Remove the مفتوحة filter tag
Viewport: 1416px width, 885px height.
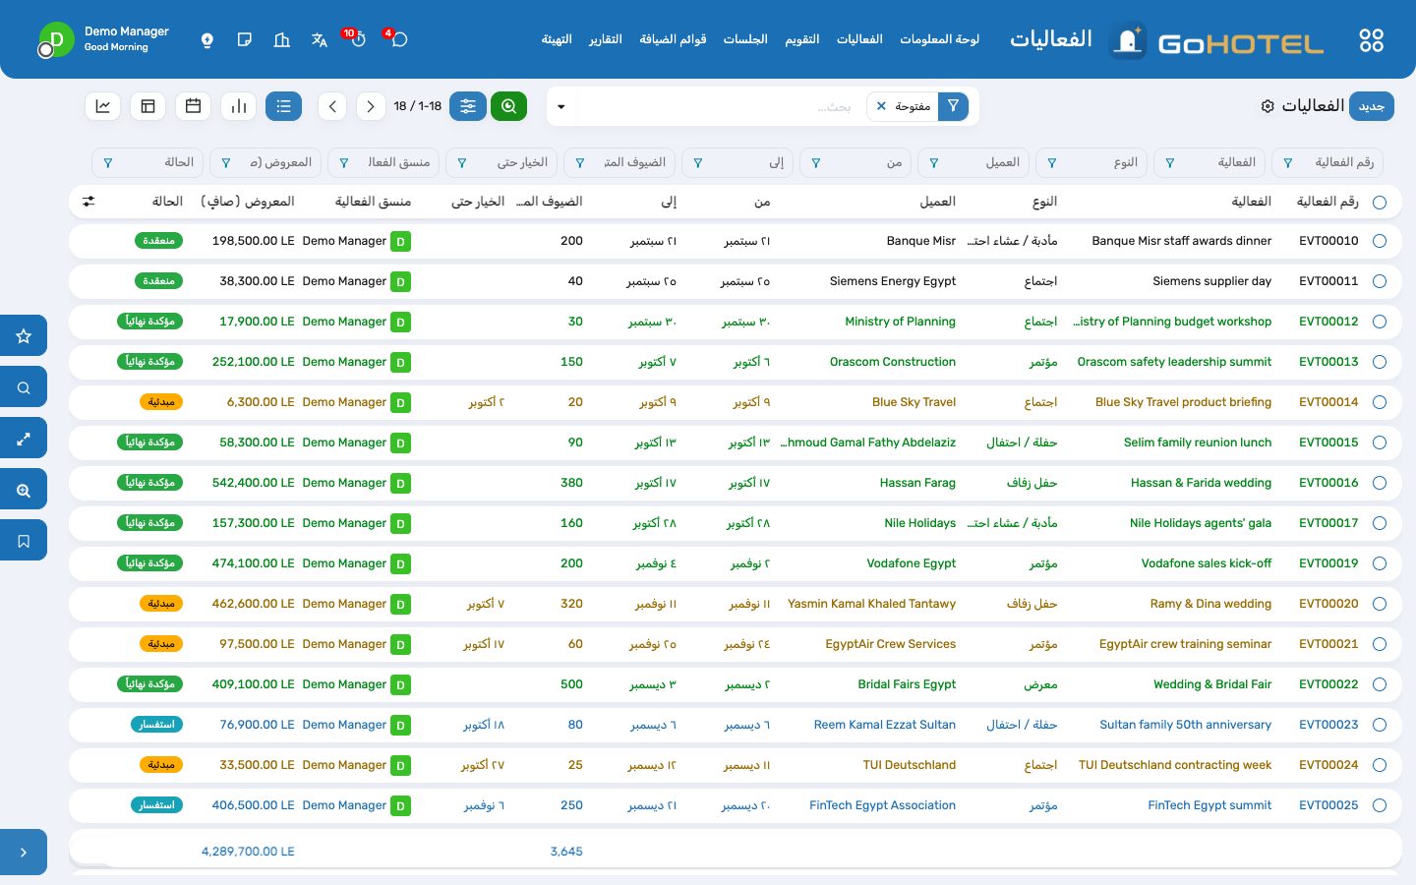click(881, 106)
